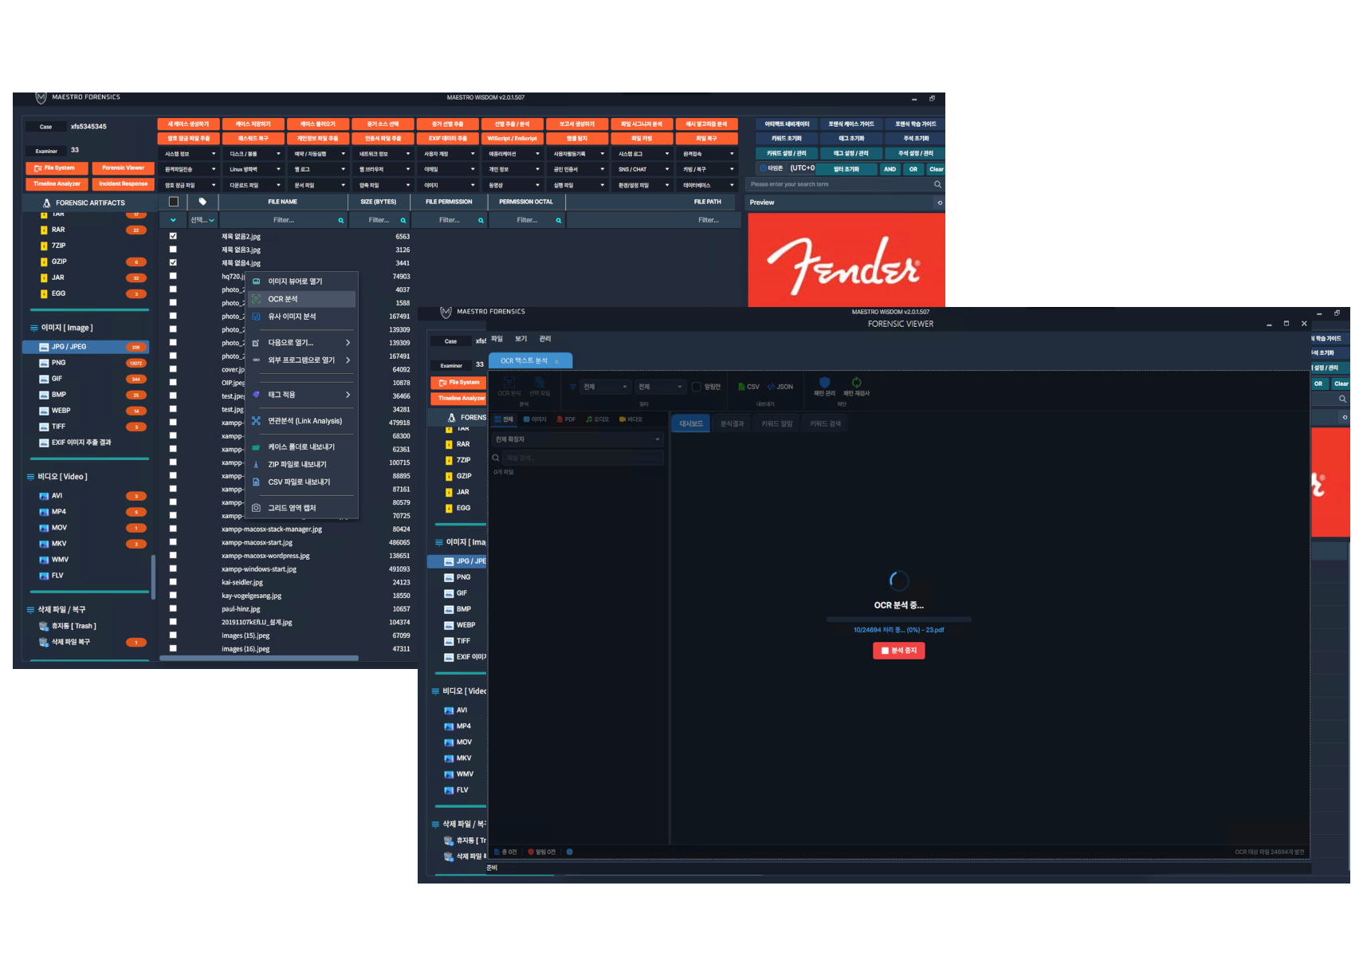
Task: Enable the 알림만 checkbox in Forensic Viewer
Action: tap(696, 387)
